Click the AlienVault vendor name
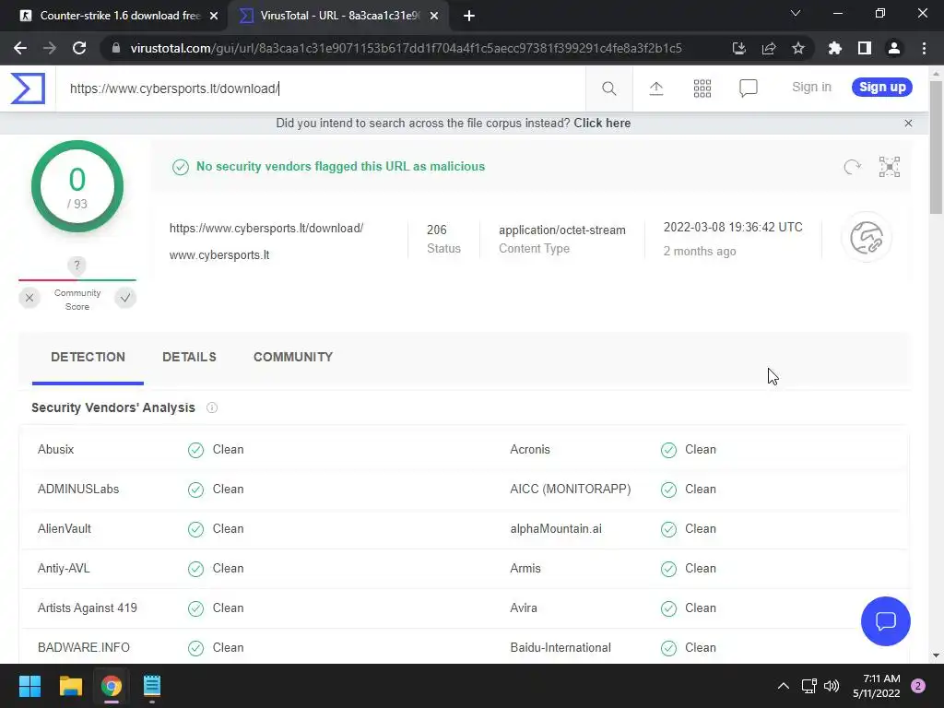 tap(65, 528)
